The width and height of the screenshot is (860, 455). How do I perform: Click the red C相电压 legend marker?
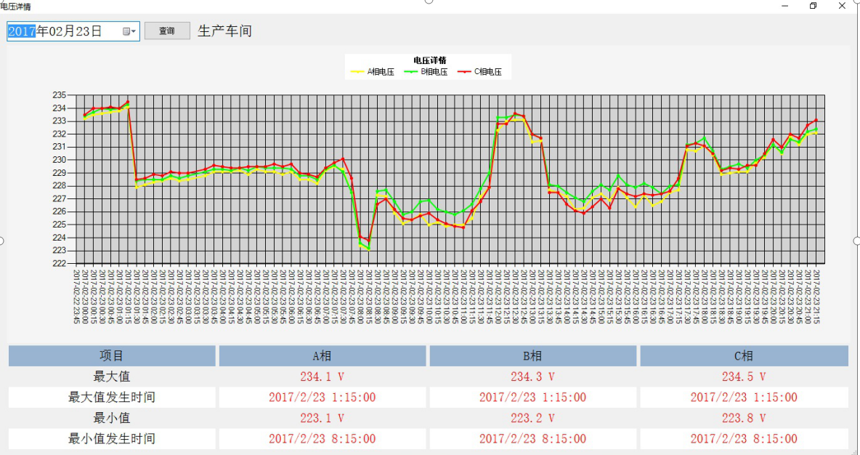pos(464,72)
